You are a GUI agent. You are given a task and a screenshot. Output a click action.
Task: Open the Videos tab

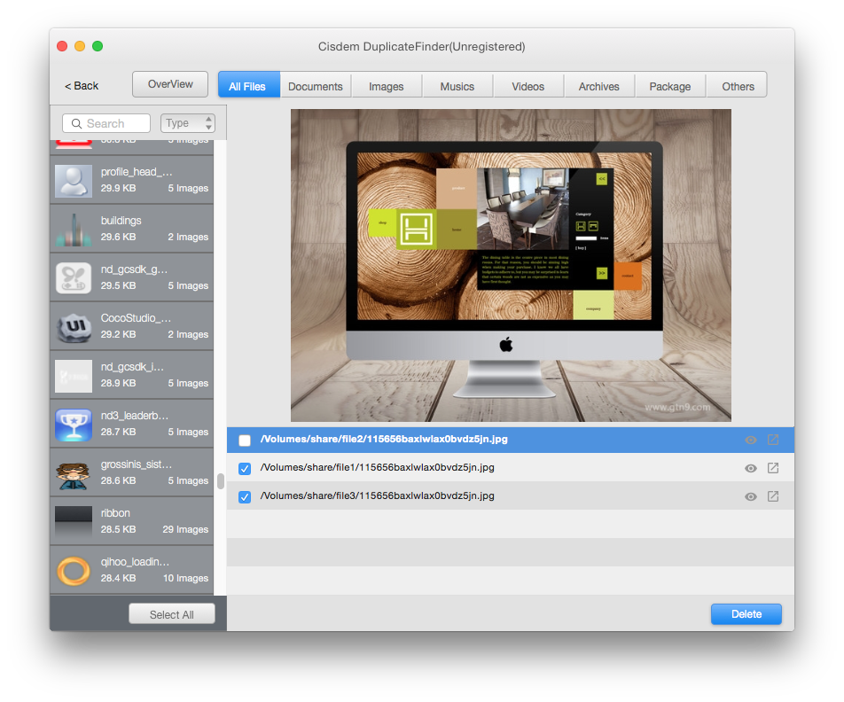coord(527,85)
